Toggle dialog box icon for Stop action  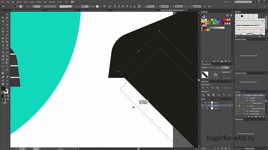(x=239, y=106)
